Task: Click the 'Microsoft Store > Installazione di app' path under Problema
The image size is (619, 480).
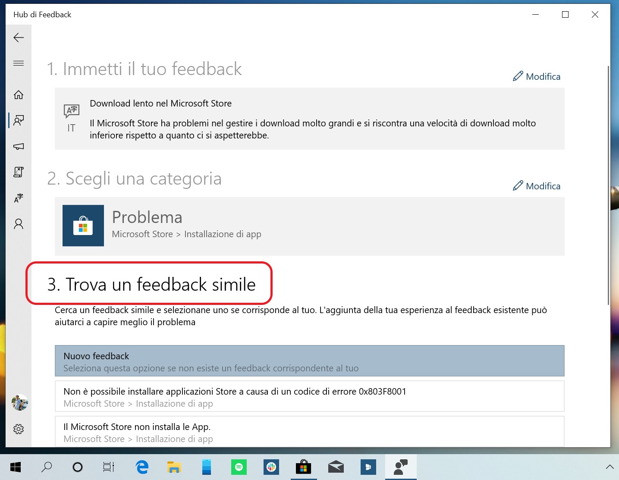Action: click(x=187, y=234)
